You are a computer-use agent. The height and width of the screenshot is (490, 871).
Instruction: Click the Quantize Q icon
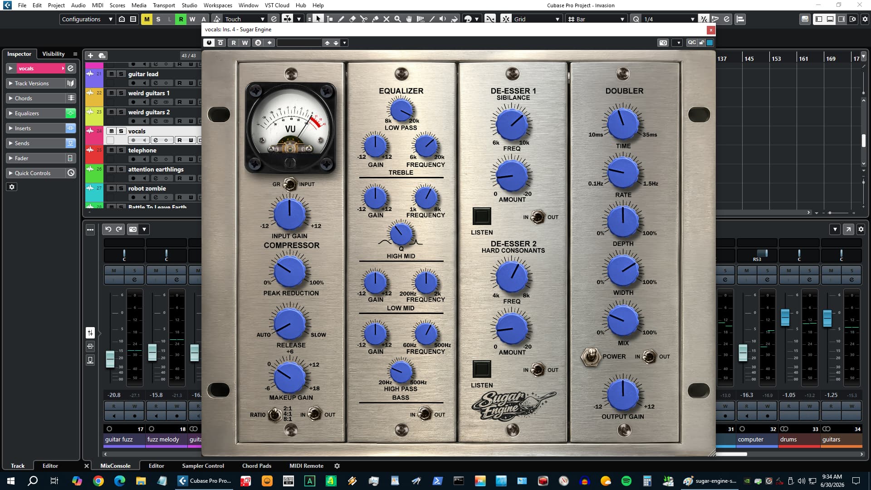636,19
